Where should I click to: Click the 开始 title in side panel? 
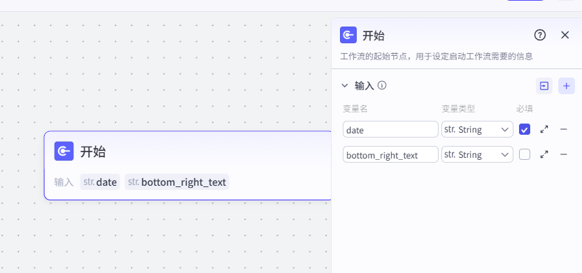point(374,36)
